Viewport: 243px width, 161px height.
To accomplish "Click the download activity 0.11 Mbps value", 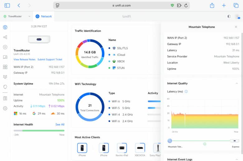I will (x=38, y=106).
